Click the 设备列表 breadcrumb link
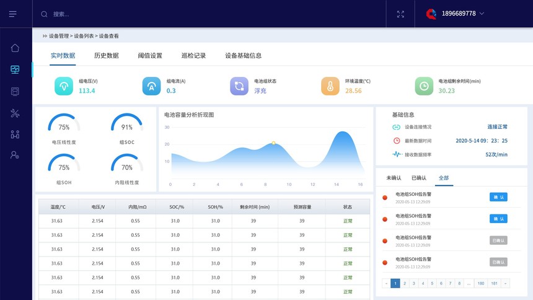The width and height of the screenshot is (533, 300). pos(84,36)
